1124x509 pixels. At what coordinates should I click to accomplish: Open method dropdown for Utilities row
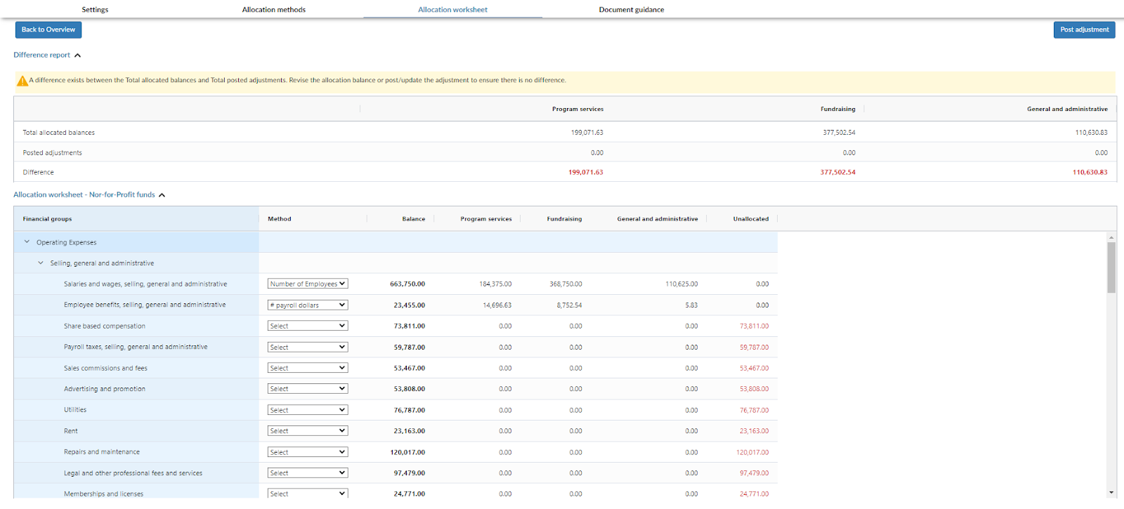point(308,410)
